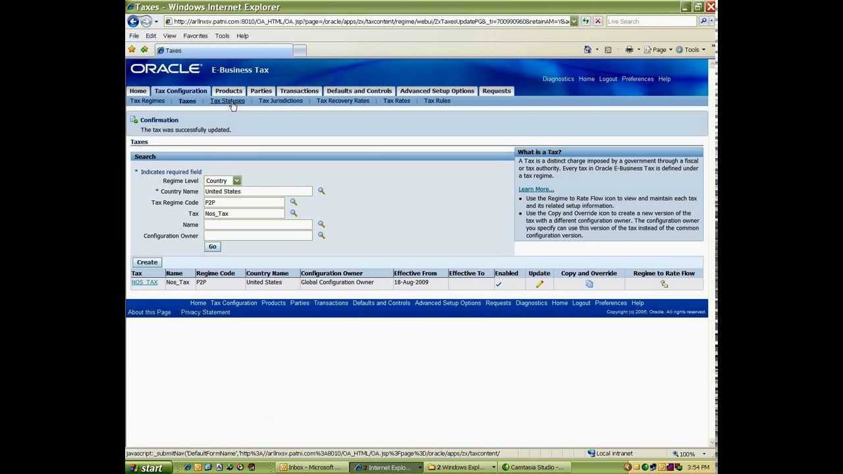Click the Print toolbar icon
Screen dimensions: 843x474
click(x=629, y=50)
